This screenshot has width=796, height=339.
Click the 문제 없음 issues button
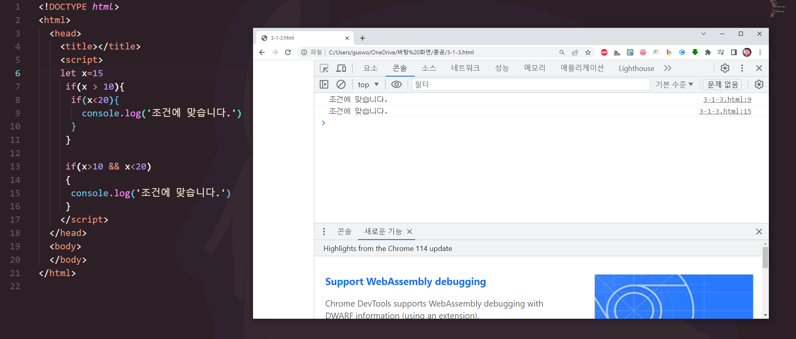(x=723, y=84)
